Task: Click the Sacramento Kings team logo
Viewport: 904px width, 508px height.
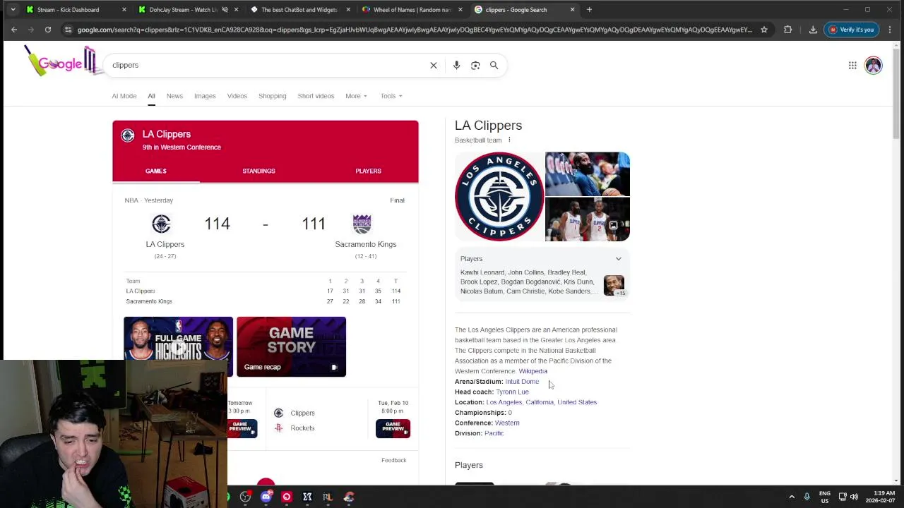Action: (x=362, y=224)
